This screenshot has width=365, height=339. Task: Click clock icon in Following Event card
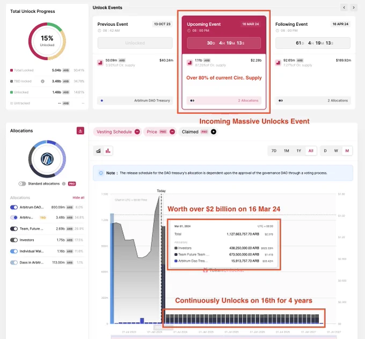(278, 31)
